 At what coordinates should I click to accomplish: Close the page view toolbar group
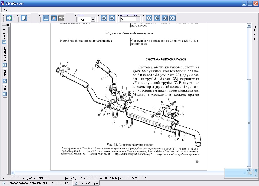pyautogui.click(x=18, y=15)
